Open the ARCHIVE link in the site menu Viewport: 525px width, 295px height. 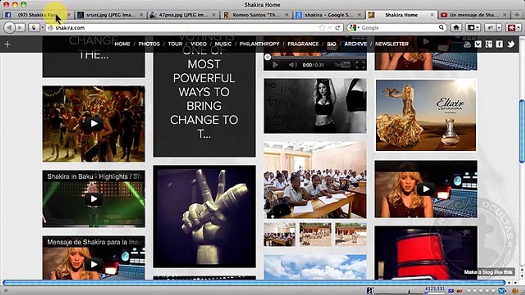pyautogui.click(x=356, y=44)
